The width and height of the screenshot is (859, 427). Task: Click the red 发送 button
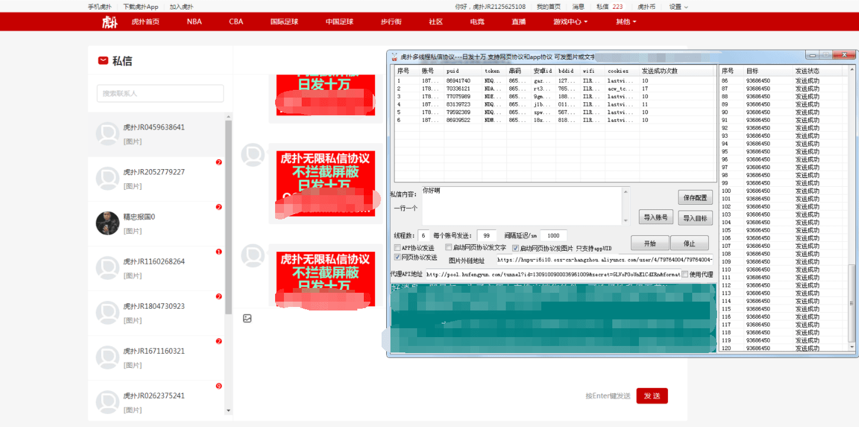pyautogui.click(x=652, y=396)
